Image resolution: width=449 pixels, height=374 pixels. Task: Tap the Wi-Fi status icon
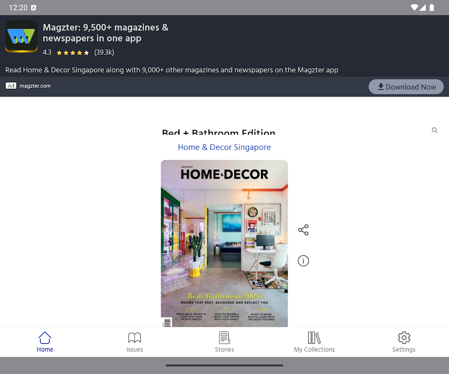(414, 7)
